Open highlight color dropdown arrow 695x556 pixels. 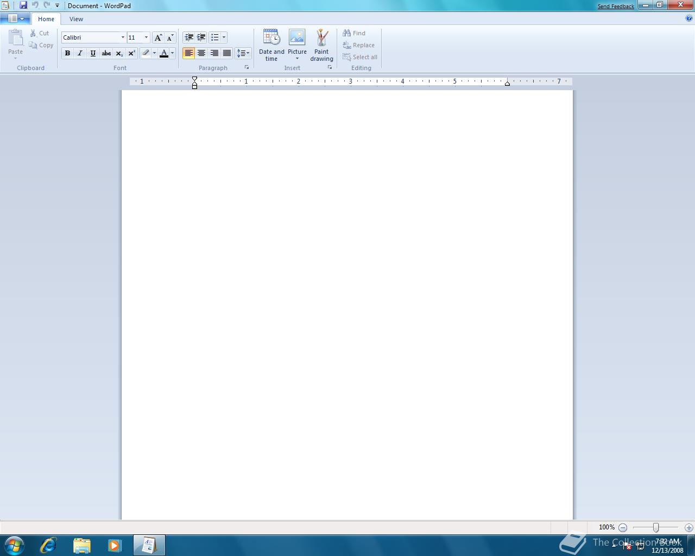point(154,53)
